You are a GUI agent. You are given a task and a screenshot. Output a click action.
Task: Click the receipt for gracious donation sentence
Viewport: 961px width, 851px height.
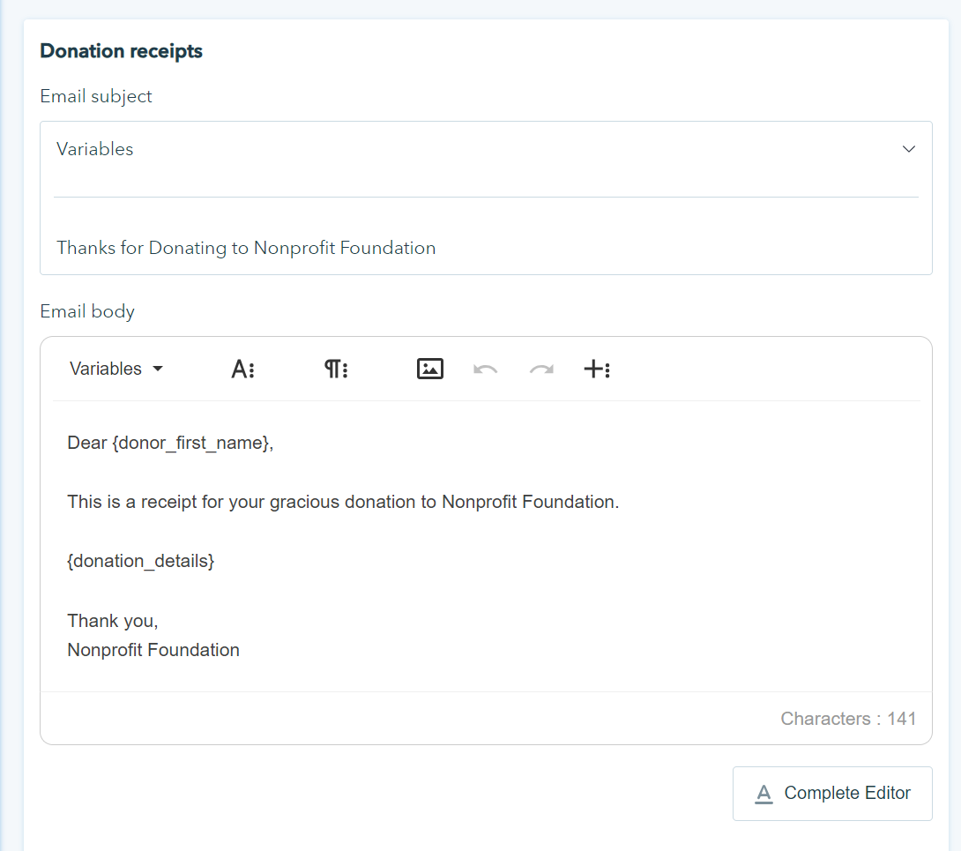tap(343, 502)
